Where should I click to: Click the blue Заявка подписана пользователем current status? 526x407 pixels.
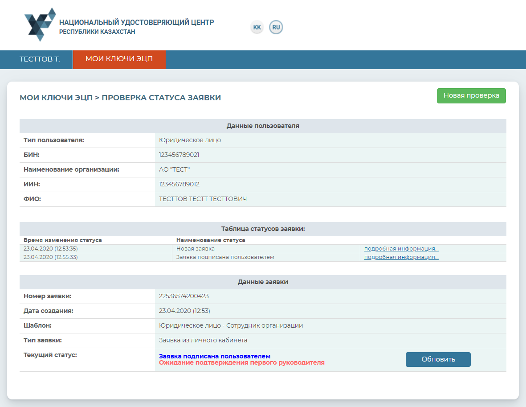[x=214, y=356]
